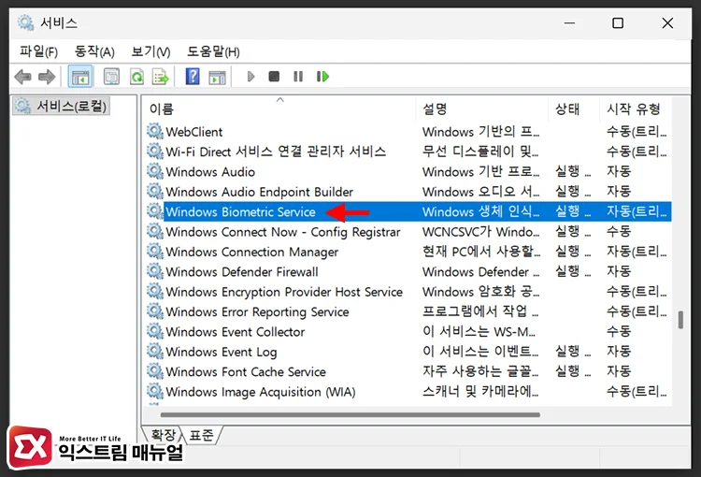701x477 pixels.
Task: Click gear icon of Windows Audio Endpoint Builder
Action: (x=154, y=191)
